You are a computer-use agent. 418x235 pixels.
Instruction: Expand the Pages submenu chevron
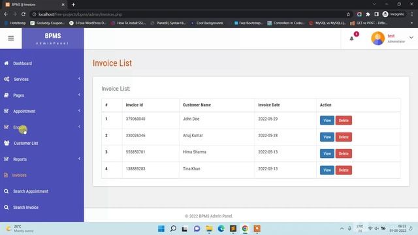79,95
